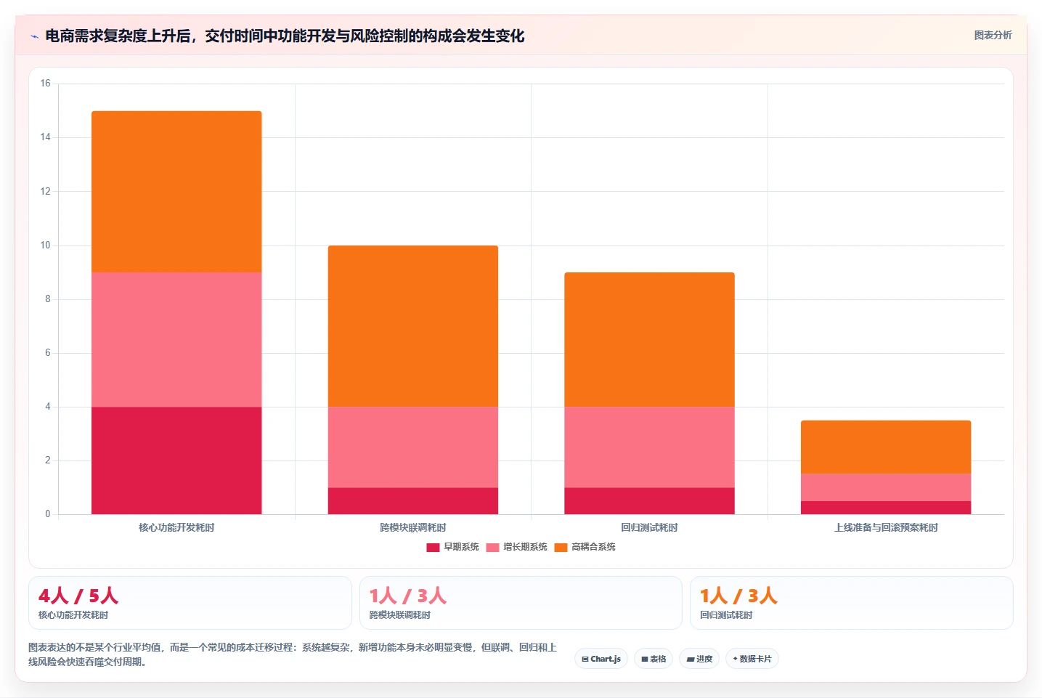
Task: Select the pink segment of 回归测试耗时 bar
Action: [649, 447]
